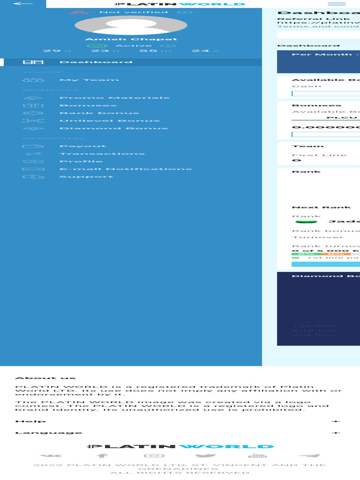Open Dashboard in the sidebar
Viewport: 360px width, 480px height.
96,62
